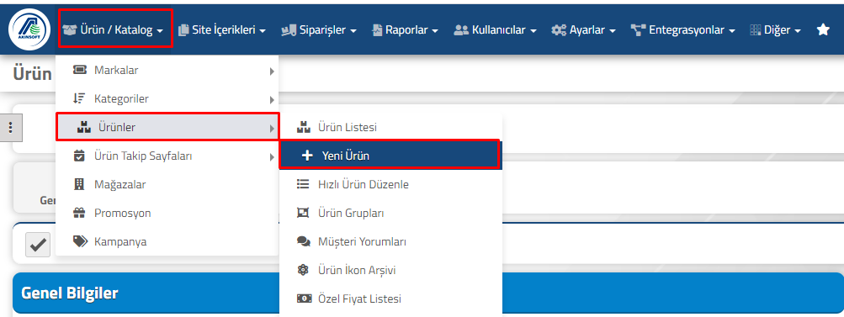Open Promosyon with the gift icon
Viewport: 844px width, 317px height.
[167, 213]
